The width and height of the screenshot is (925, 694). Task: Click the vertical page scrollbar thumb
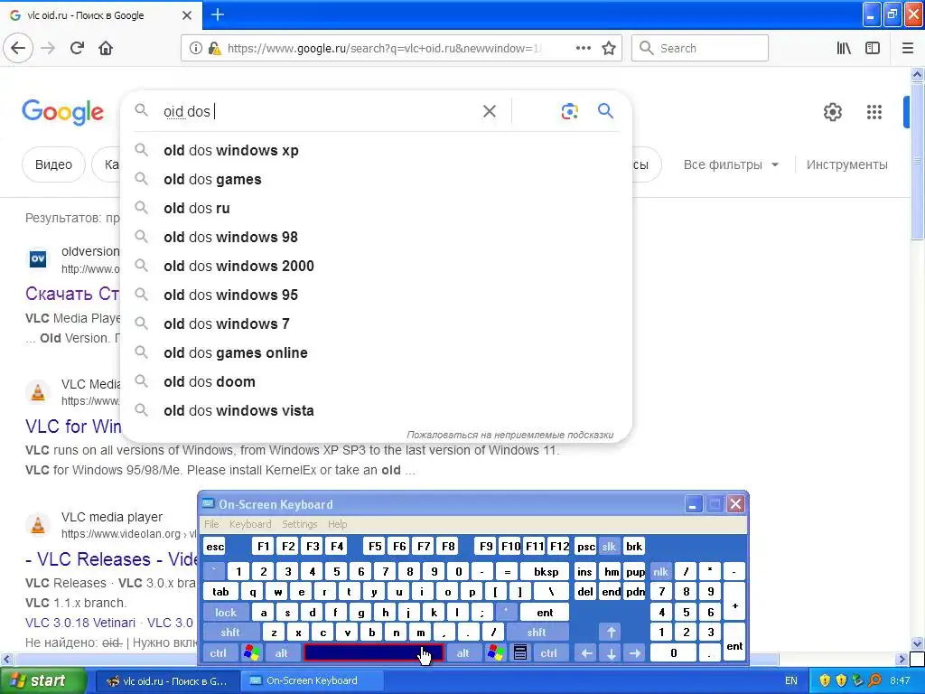click(x=918, y=161)
